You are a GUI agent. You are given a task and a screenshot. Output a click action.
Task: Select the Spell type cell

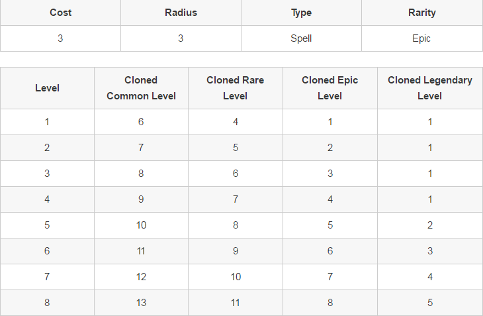(301, 38)
